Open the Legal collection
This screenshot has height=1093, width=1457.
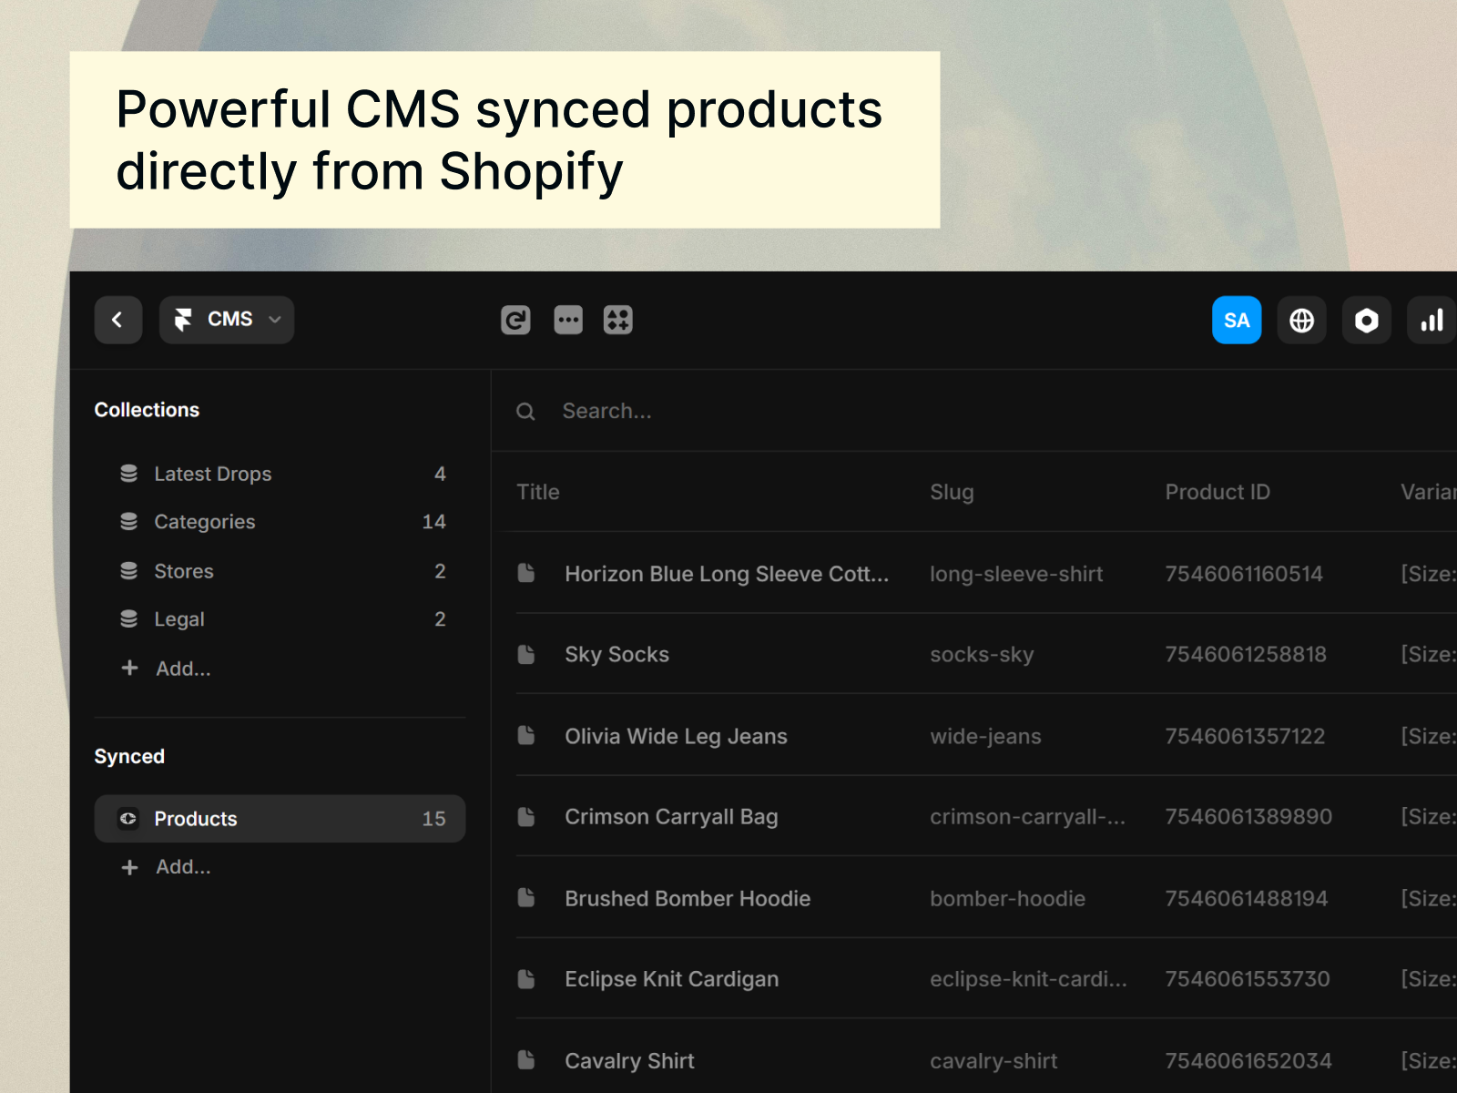[179, 619]
